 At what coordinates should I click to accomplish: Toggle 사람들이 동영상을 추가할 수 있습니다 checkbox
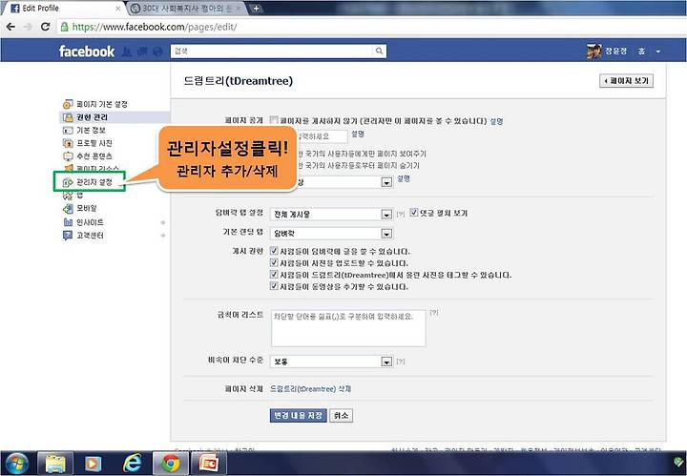tap(274, 286)
